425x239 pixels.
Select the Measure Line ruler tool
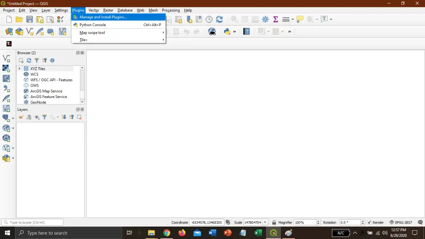click(286, 19)
